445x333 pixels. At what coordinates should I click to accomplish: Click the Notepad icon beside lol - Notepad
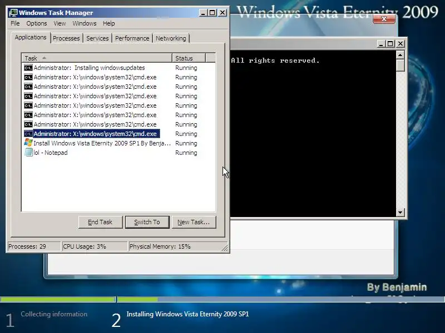tap(28, 152)
